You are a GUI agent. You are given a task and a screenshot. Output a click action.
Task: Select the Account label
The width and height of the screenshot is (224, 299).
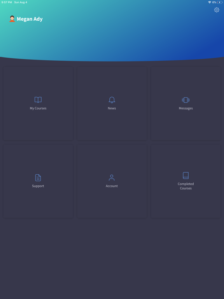[x=112, y=186]
